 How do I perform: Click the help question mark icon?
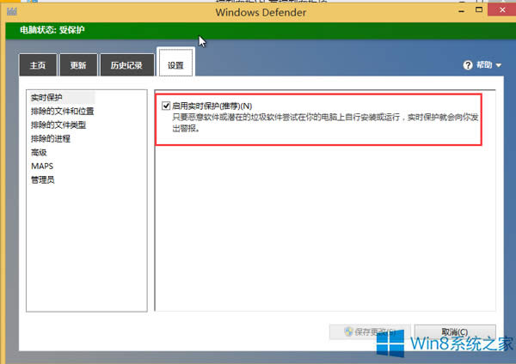click(468, 65)
